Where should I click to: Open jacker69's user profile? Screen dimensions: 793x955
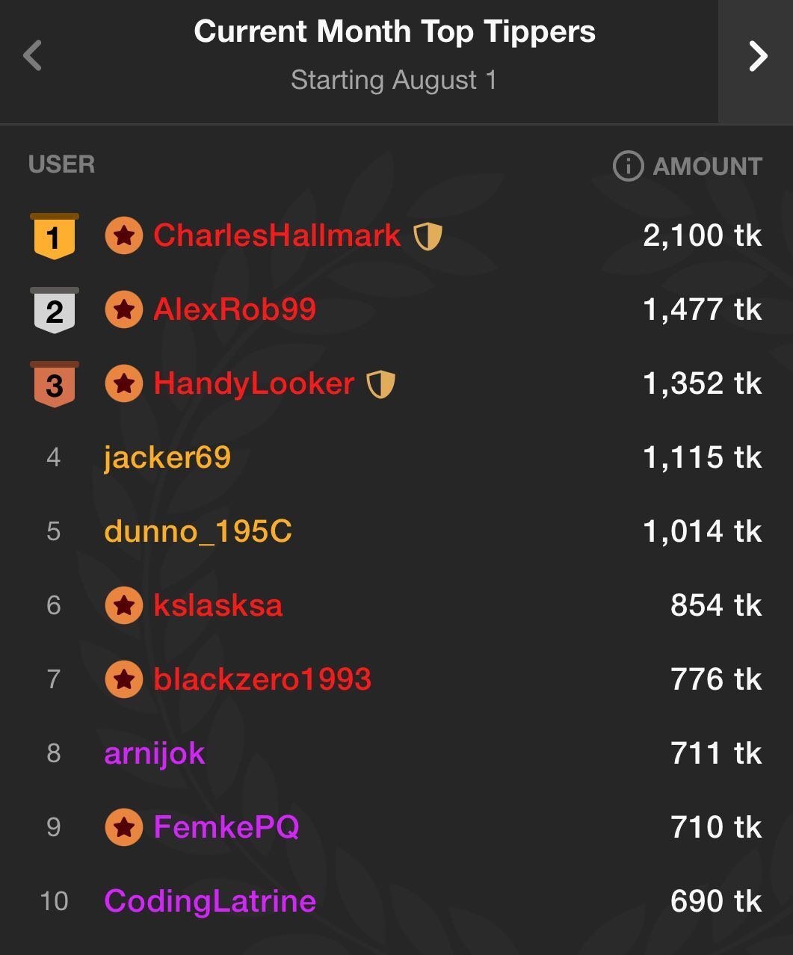click(x=167, y=457)
